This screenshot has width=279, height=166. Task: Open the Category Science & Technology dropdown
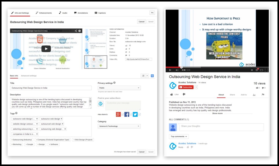(x=119, y=126)
